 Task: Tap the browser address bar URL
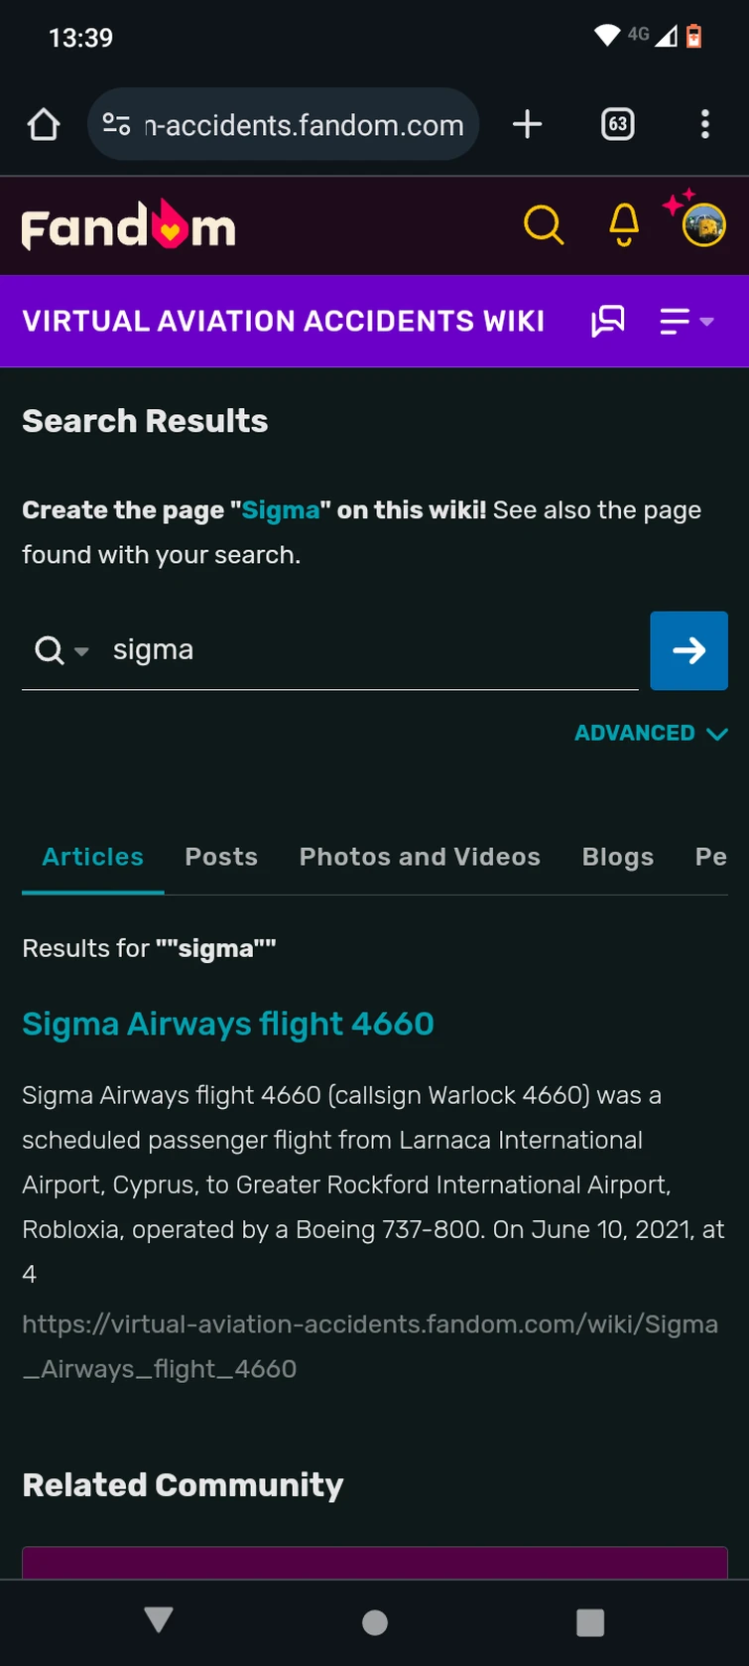point(304,125)
